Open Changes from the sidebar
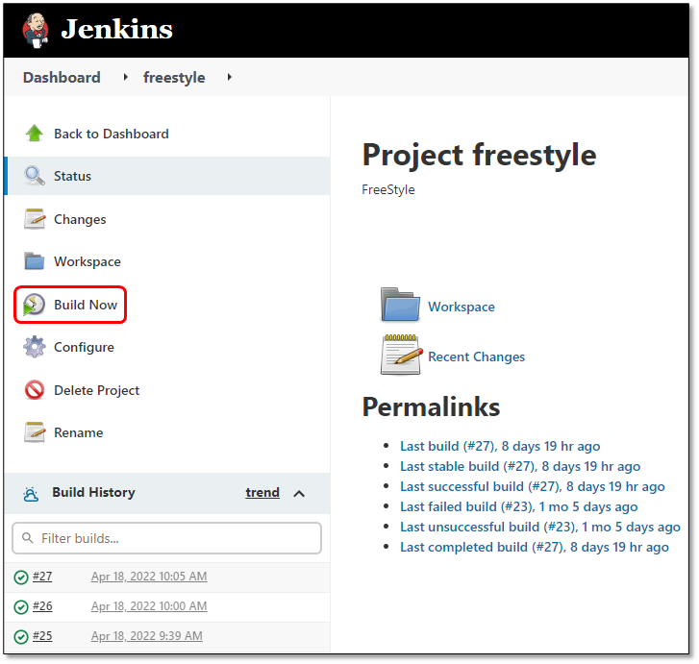This screenshot has width=699, height=664. [80, 219]
